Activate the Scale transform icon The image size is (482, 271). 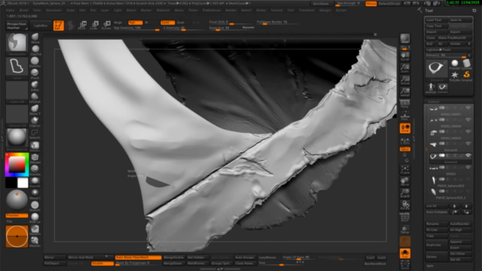[94, 25]
